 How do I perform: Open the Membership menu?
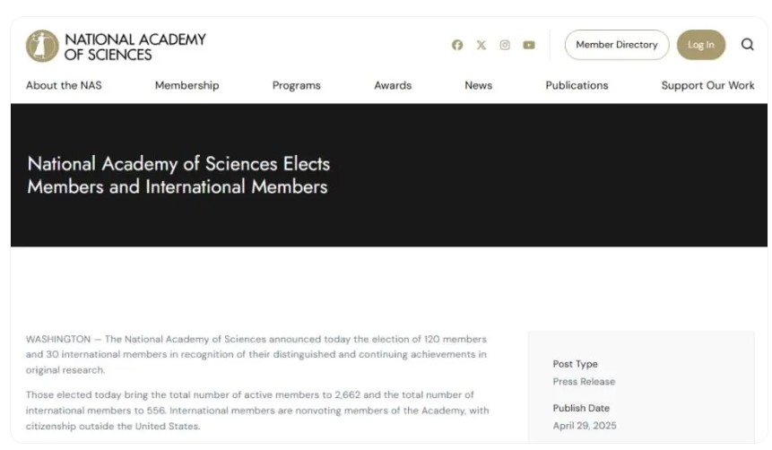click(186, 85)
